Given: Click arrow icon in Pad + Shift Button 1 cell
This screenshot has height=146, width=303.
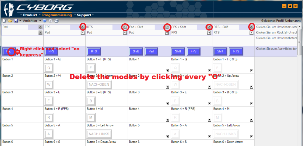Looking at the screenshot, I should click(167, 71).
